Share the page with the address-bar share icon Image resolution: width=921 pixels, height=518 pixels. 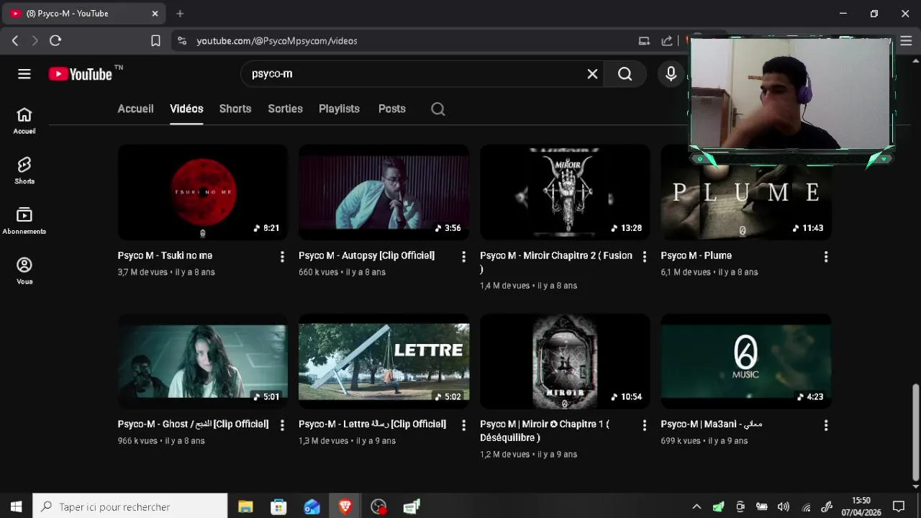pyautogui.click(x=667, y=41)
